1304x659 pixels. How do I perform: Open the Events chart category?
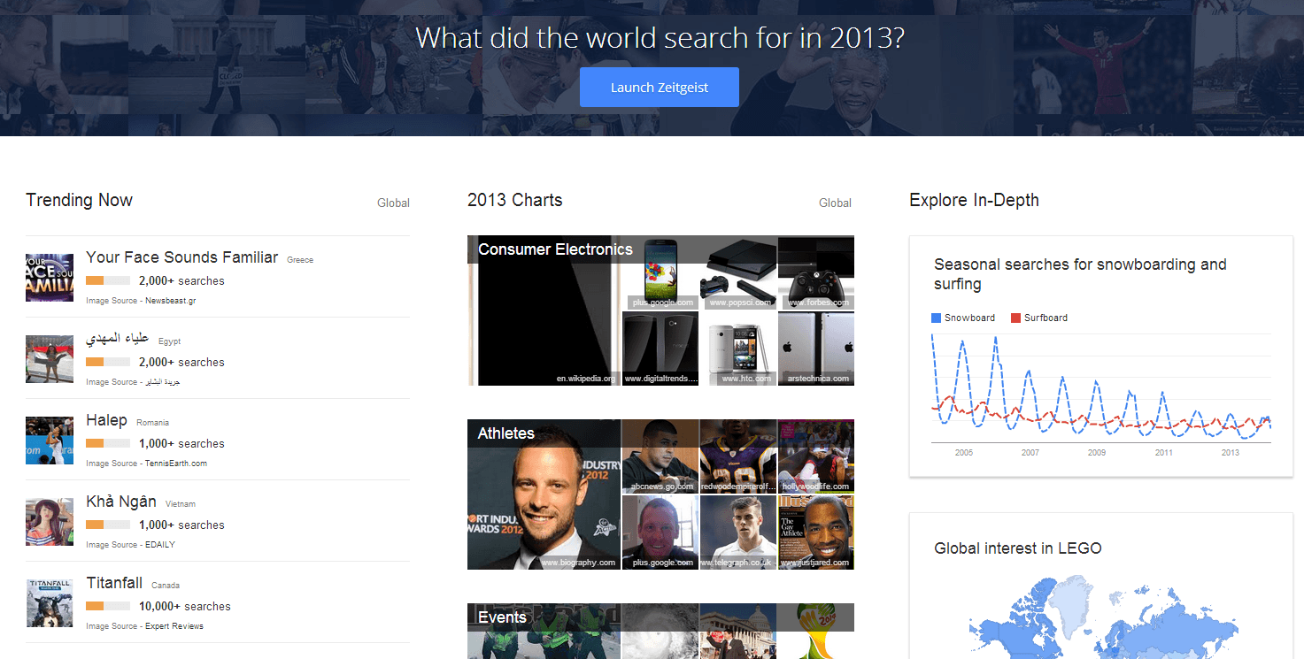tap(502, 617)
